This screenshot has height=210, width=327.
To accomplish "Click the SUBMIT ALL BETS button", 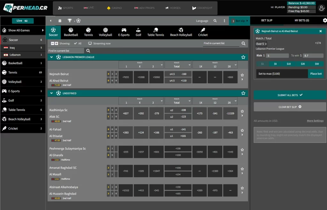I will [x=290, y=95].
